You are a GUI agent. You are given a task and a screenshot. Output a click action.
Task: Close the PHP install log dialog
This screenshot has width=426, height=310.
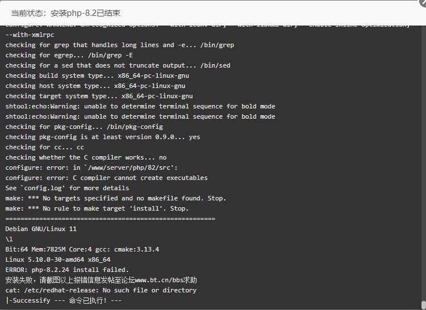pos(423,2)
